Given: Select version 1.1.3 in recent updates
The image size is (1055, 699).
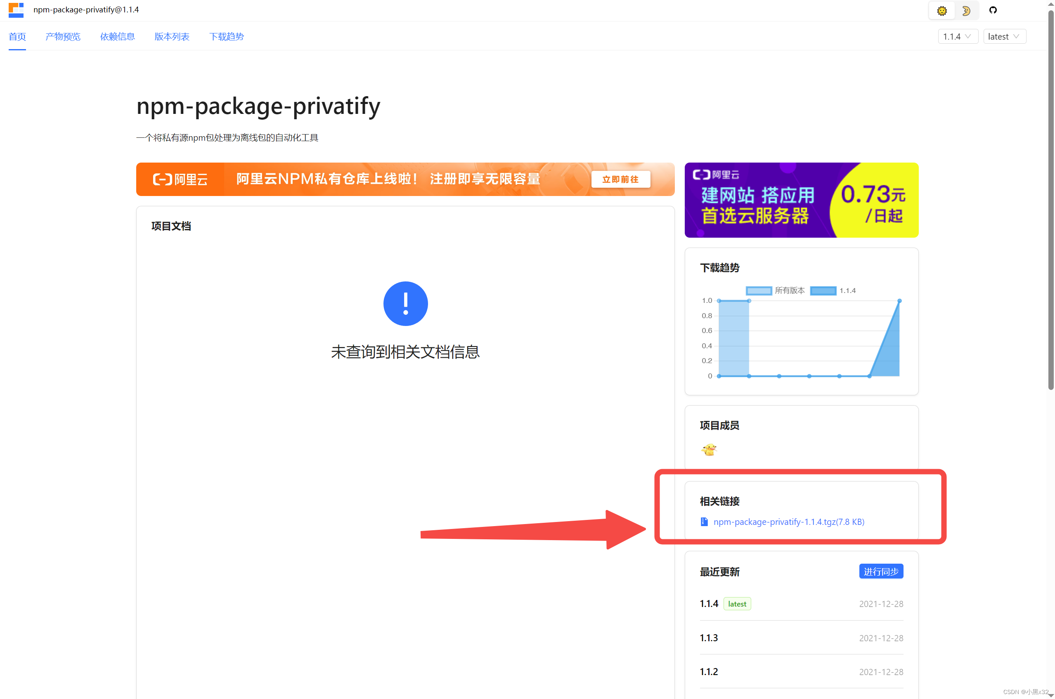Looking at the screenshot, I should (709, 638).
